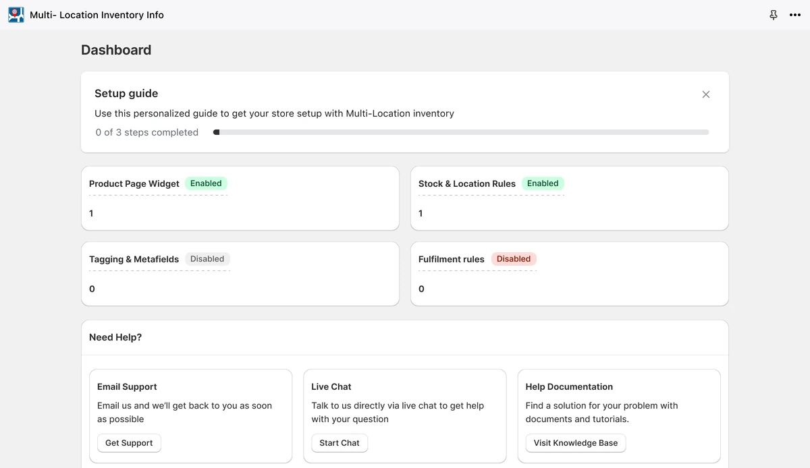Click the Disabled badge beside Fulfilment rules

point(514,259)
